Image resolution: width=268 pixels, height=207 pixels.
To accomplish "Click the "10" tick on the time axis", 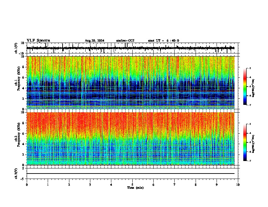I will click(238, 185).
